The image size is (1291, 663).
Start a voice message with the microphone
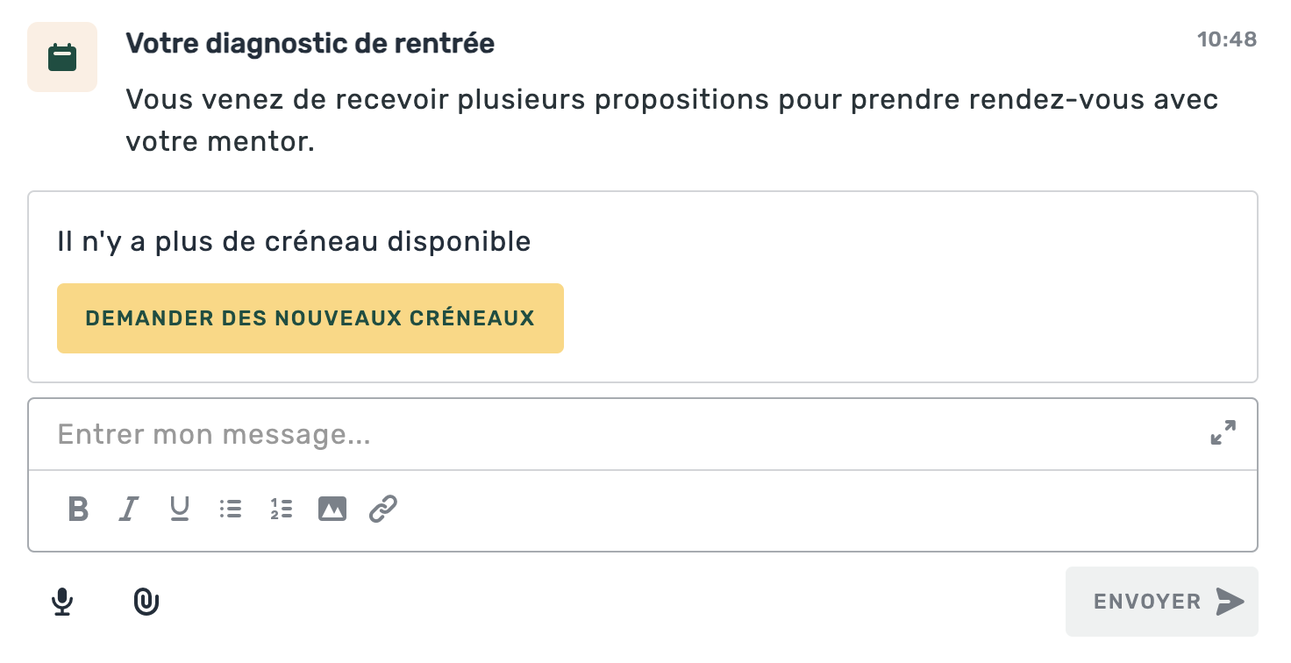61,602
